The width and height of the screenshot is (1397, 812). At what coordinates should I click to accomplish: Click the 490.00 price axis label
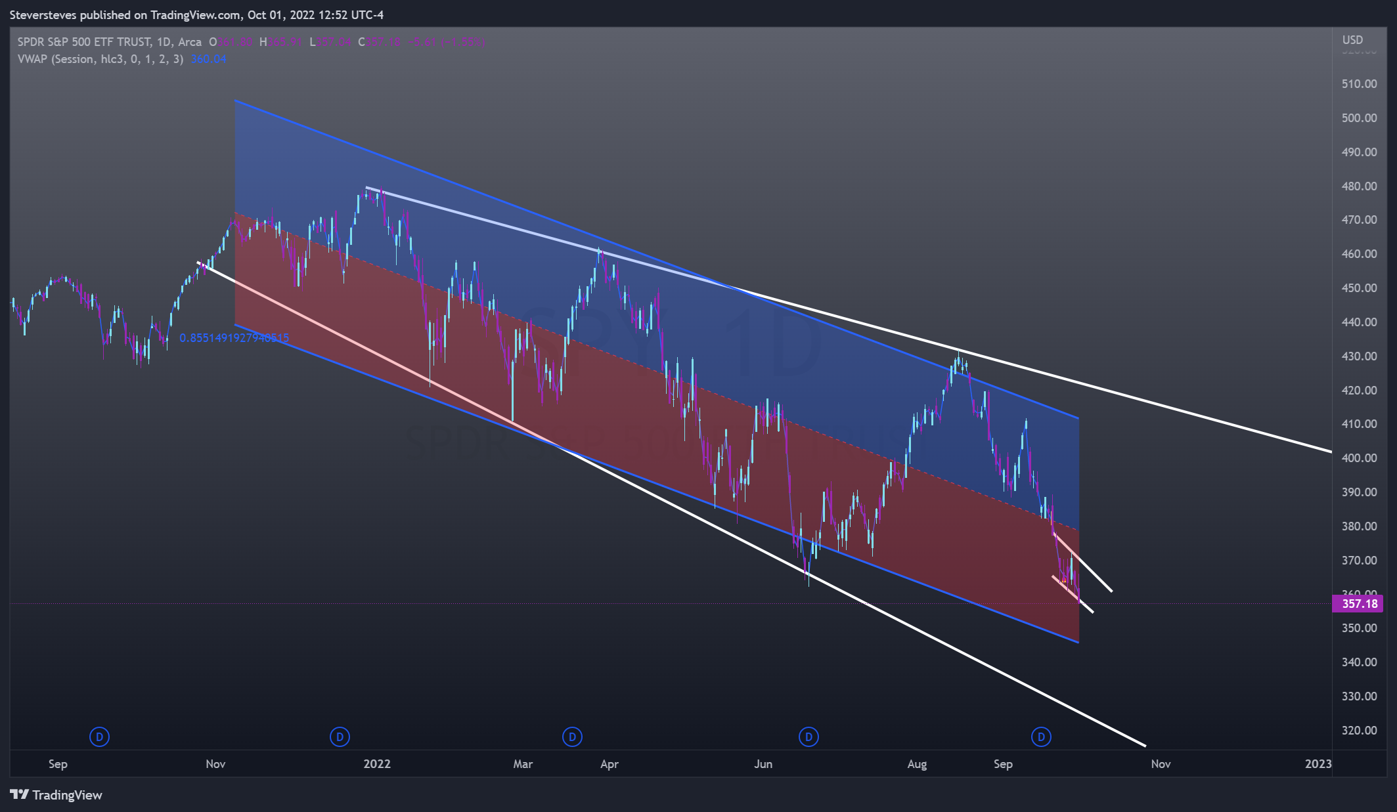tap(1359, 152)
